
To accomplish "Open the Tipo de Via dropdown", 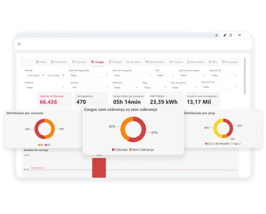I will [223, 75].
